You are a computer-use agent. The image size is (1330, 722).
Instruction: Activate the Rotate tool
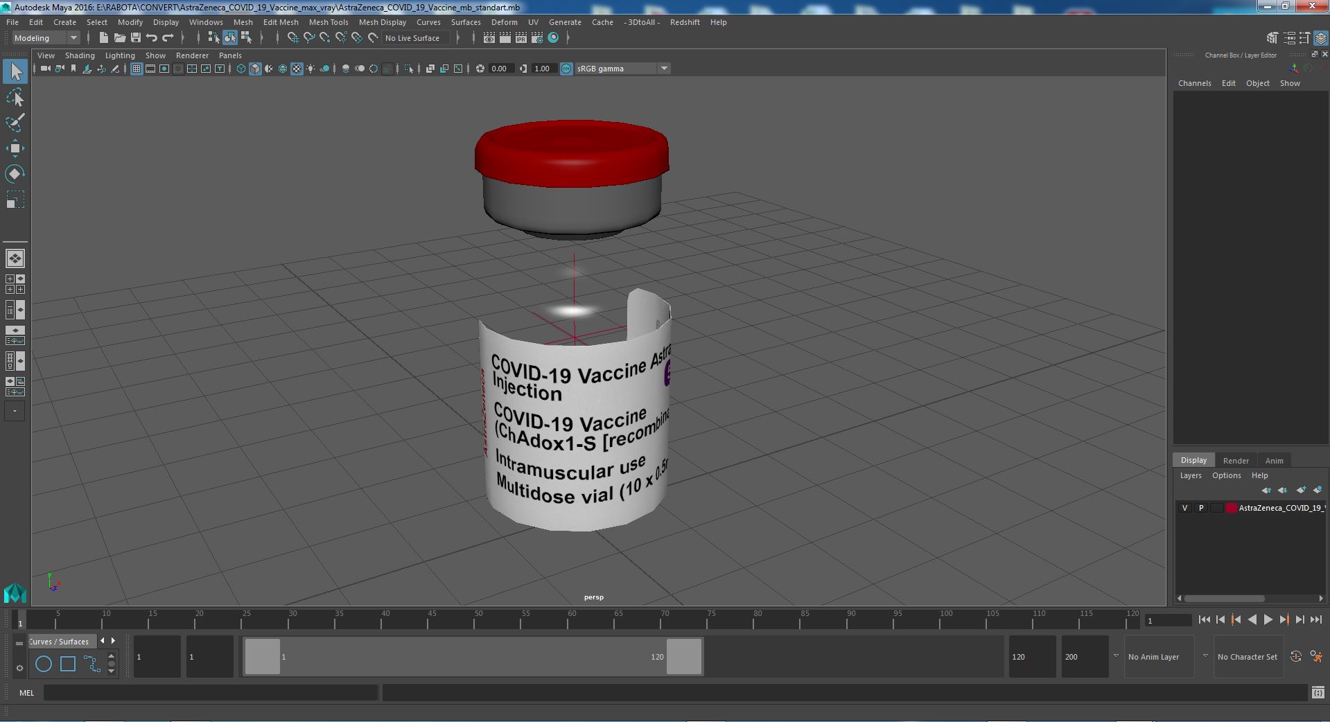click(x=15, y=173)
